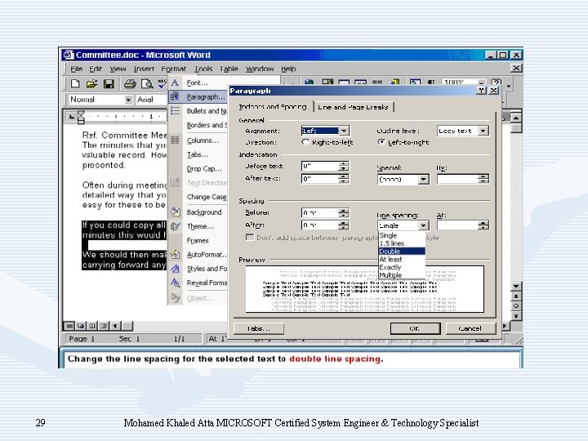The height and width of the screenshot is (441, 588).
Task: Click the Open folder icon
Action: click(91, 83)
